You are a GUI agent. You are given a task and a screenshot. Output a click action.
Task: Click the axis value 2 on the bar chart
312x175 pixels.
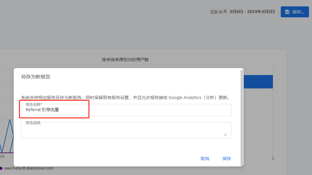pos(273,158)
